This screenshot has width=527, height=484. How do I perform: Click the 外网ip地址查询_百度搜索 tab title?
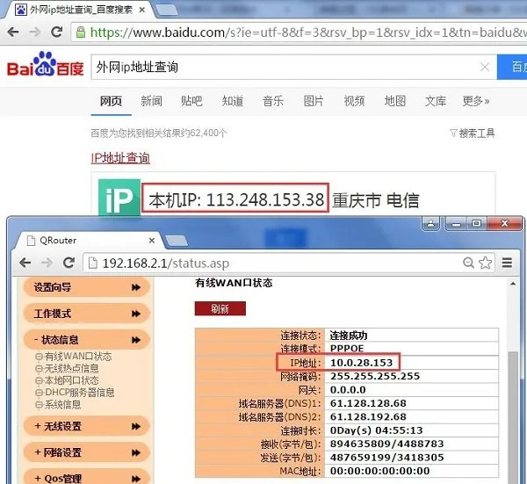click(82, 10)
